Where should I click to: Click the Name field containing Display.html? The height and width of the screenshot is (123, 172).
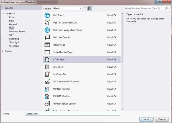(72, 114)
